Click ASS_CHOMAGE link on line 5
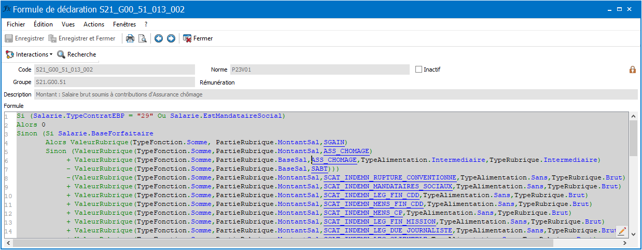This screenshot has width=642, height=250. click(346, 151)
